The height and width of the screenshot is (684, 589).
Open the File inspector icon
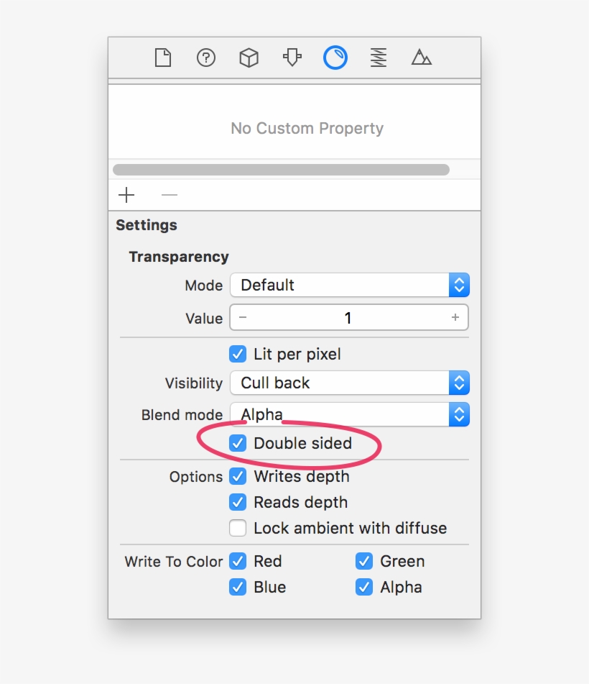pyautogui.click(x=162, y=58)
